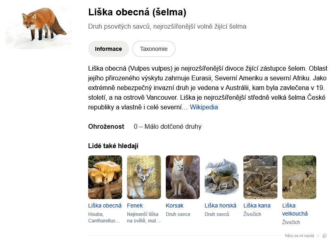The height and width of the screenshot is (241, 332).
Task: Click the Liška horská thumbnail
Action: click(x=222, y=177)
